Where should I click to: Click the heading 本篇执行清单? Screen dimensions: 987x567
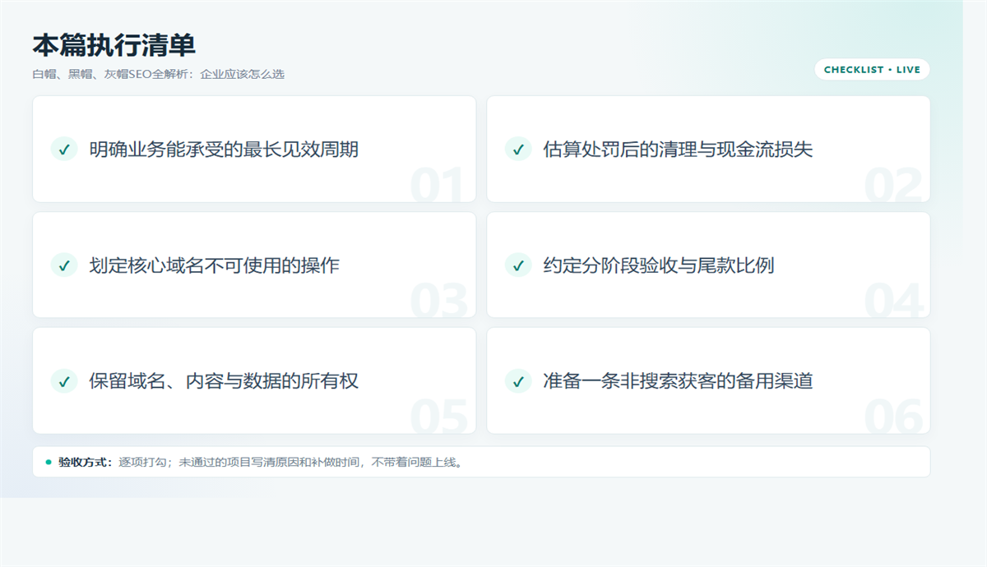114,46
